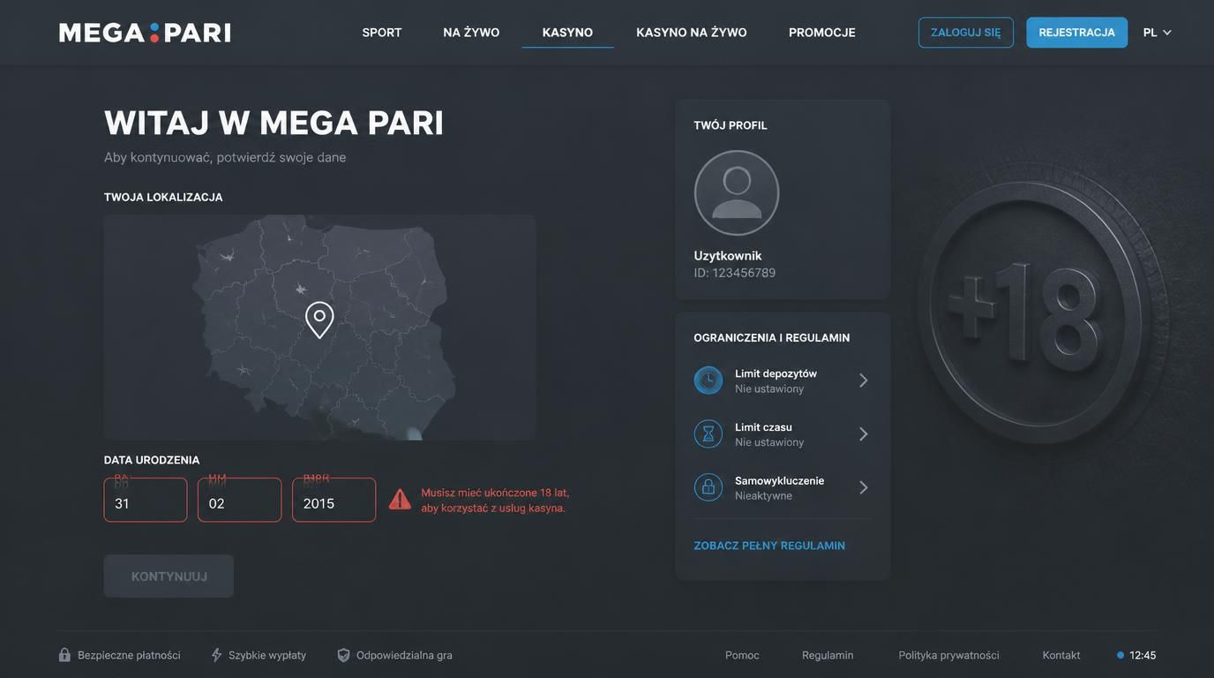
Task: Click the fast withdrawals lightning icon
Action: pyautogui.click(x=216, y=655)
